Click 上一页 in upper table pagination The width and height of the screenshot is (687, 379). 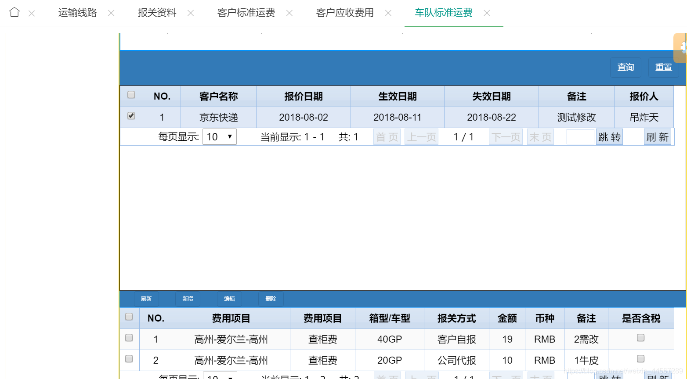point(421,137)
